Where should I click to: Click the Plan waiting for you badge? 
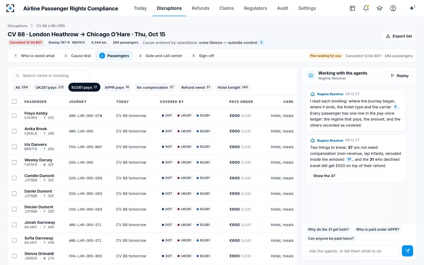pyautogui.click(x=325, y=56)
